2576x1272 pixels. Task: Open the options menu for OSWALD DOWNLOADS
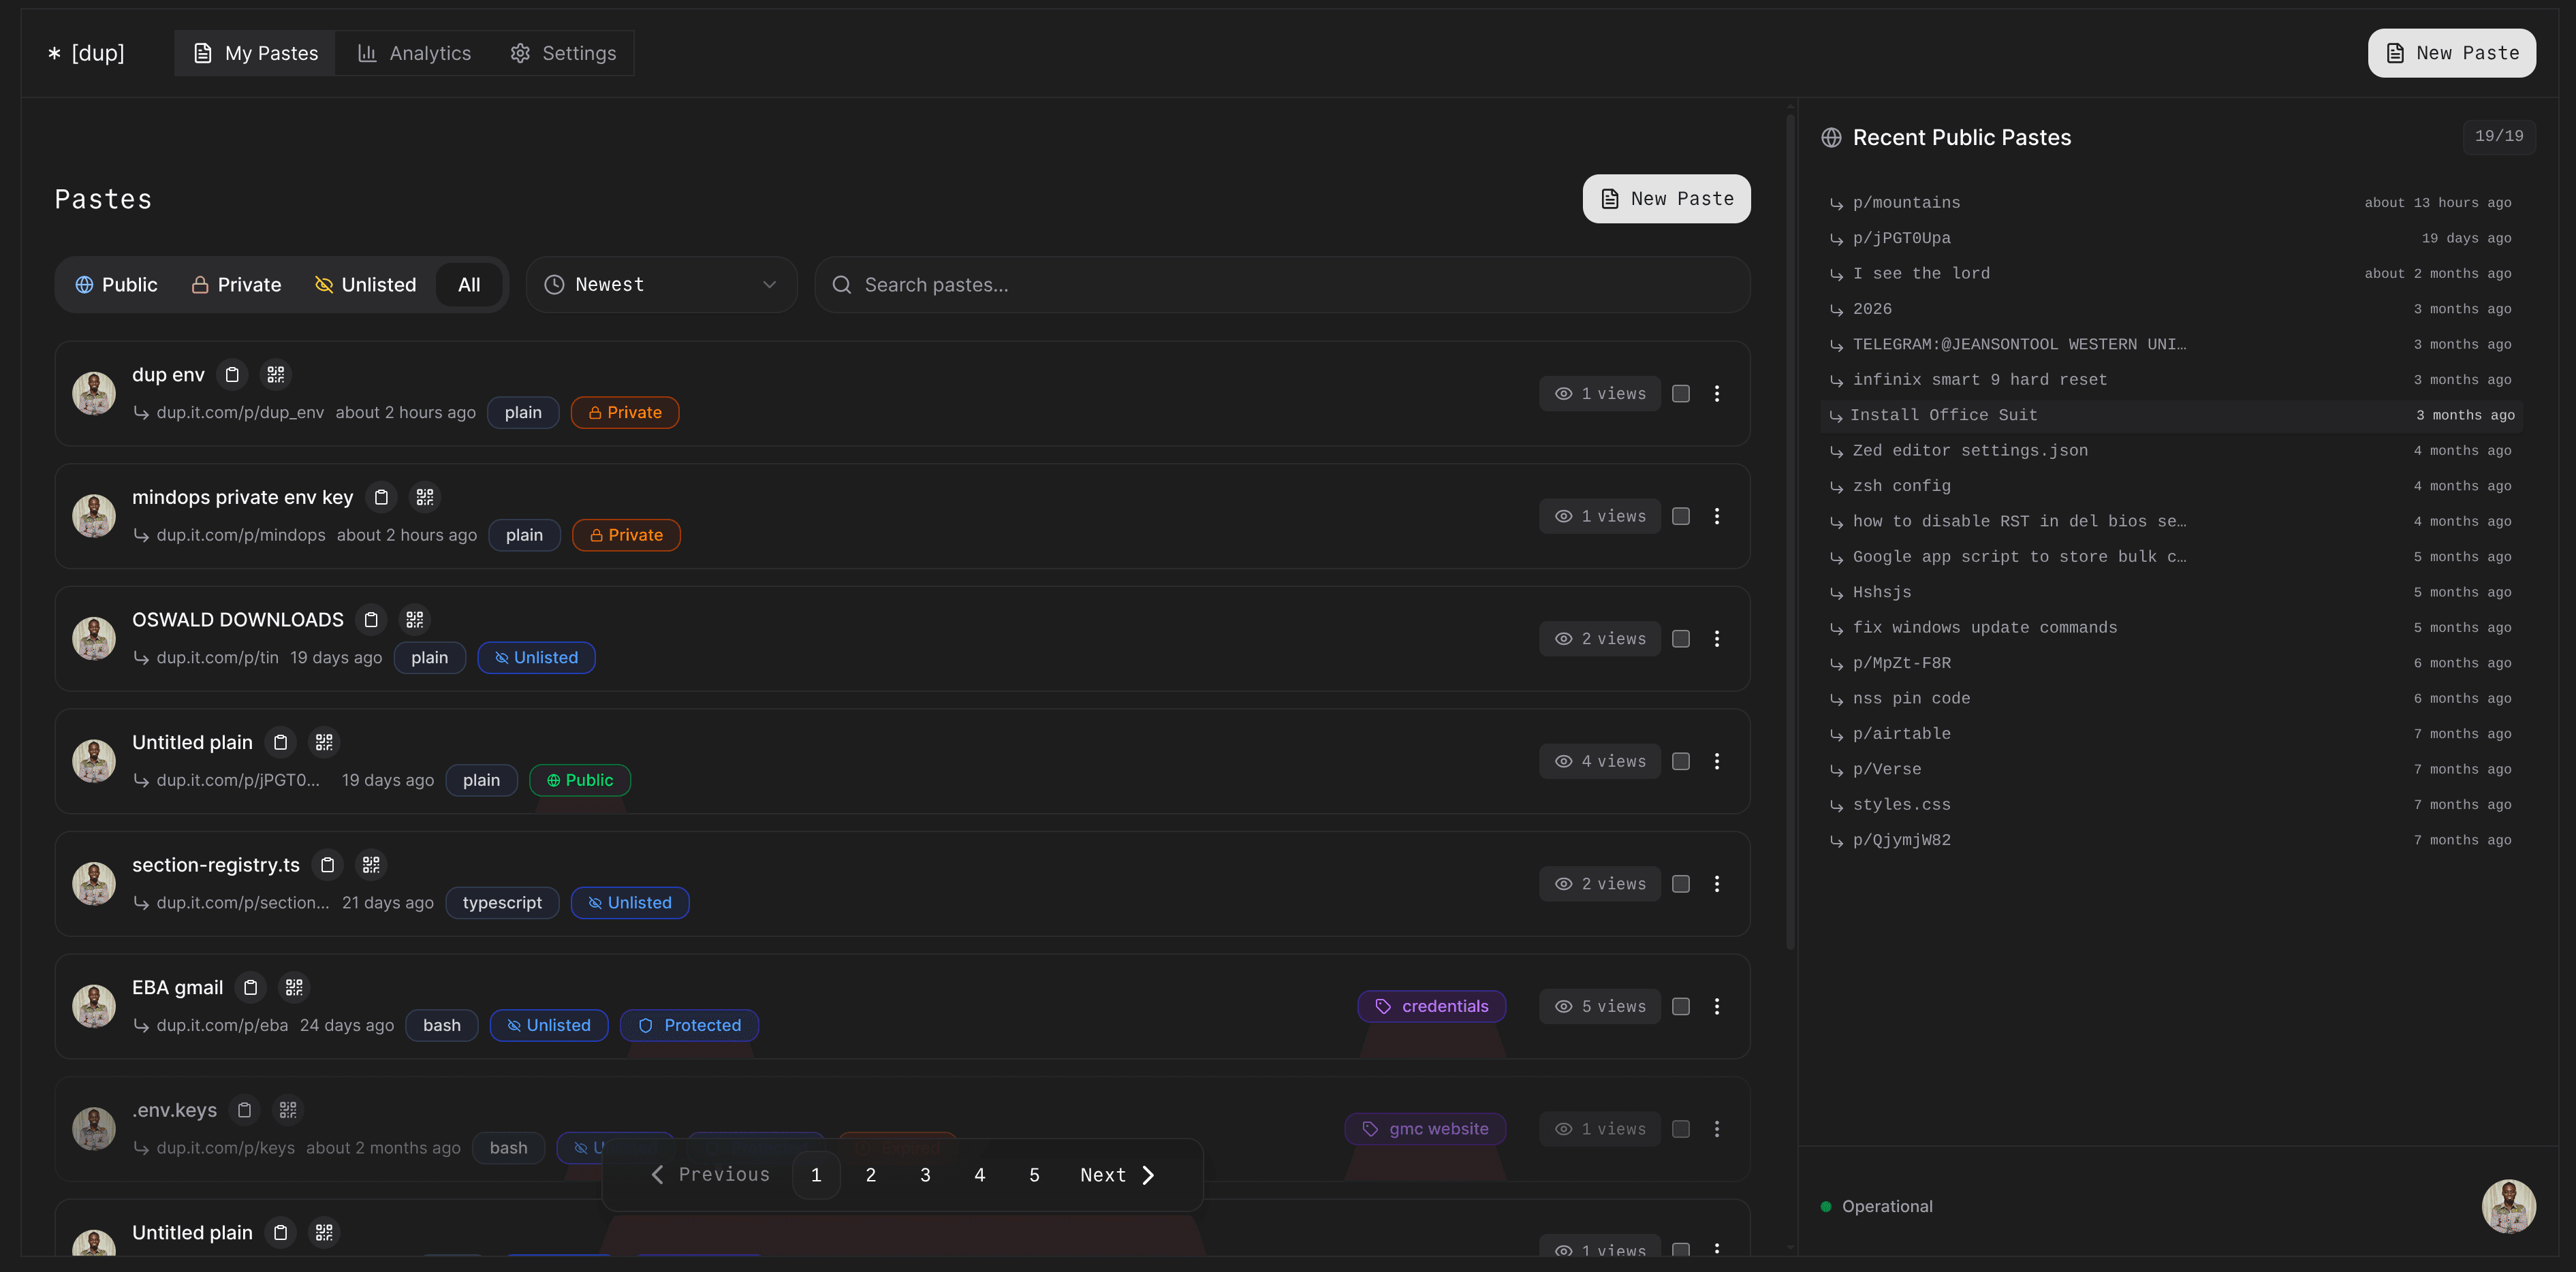[x=1718, y=638]
